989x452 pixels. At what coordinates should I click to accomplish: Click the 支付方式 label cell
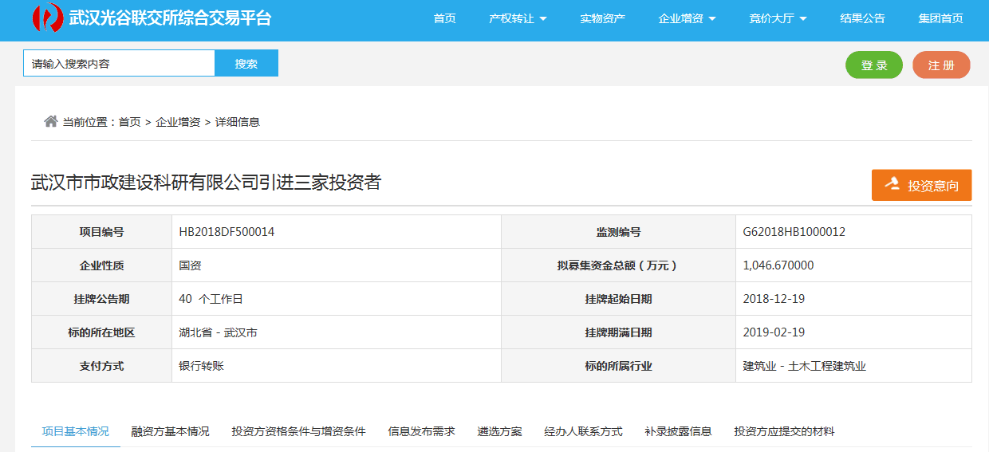coord(102,366)
